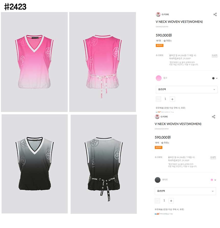This screenshot has height=228, width=220.
Task: Click the share icon for the pink vest
Action: [215, 14]
